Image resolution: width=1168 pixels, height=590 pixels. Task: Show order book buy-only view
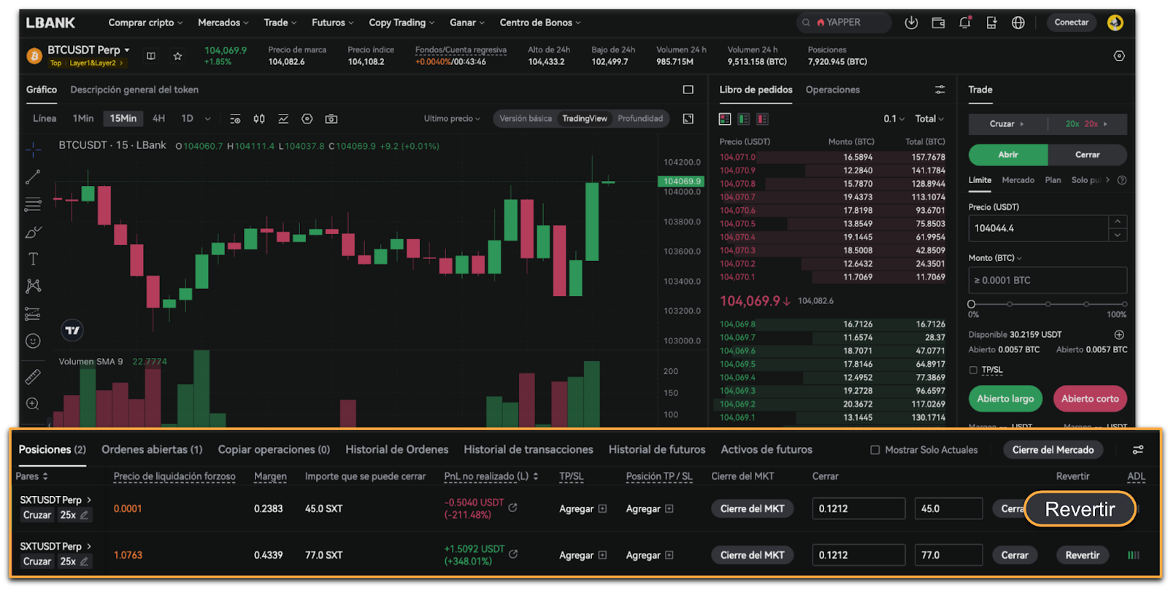pos(743,119)
